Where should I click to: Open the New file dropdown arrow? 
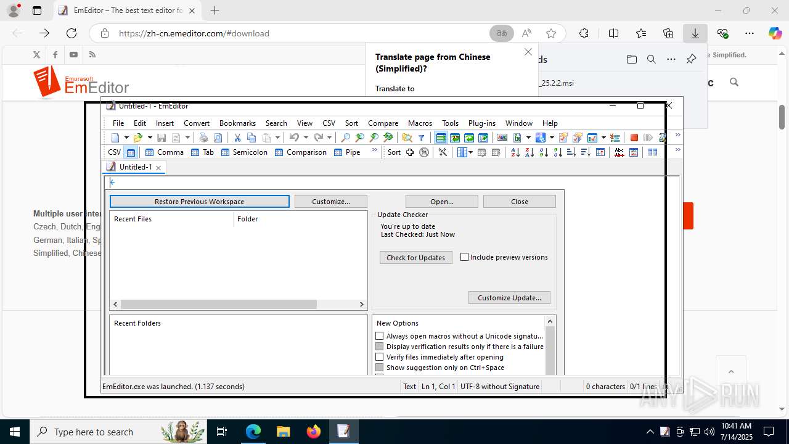tap(126, 138)
